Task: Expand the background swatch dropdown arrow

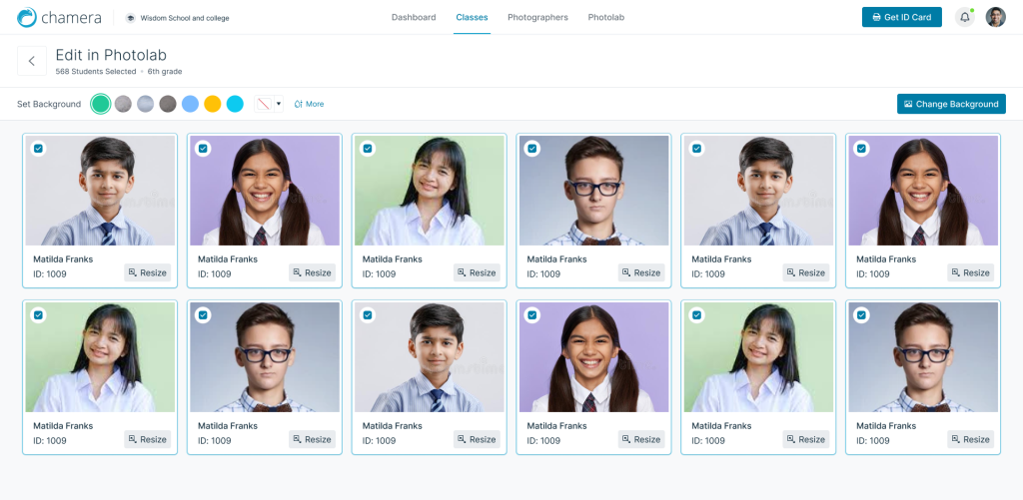Action: pyautogui.click(x=279, y=104)
